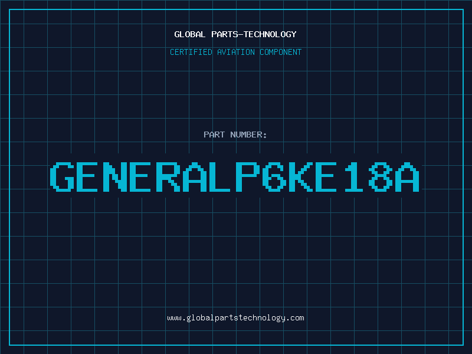
Task: Click the first letter G of part number
Action: 62,177
